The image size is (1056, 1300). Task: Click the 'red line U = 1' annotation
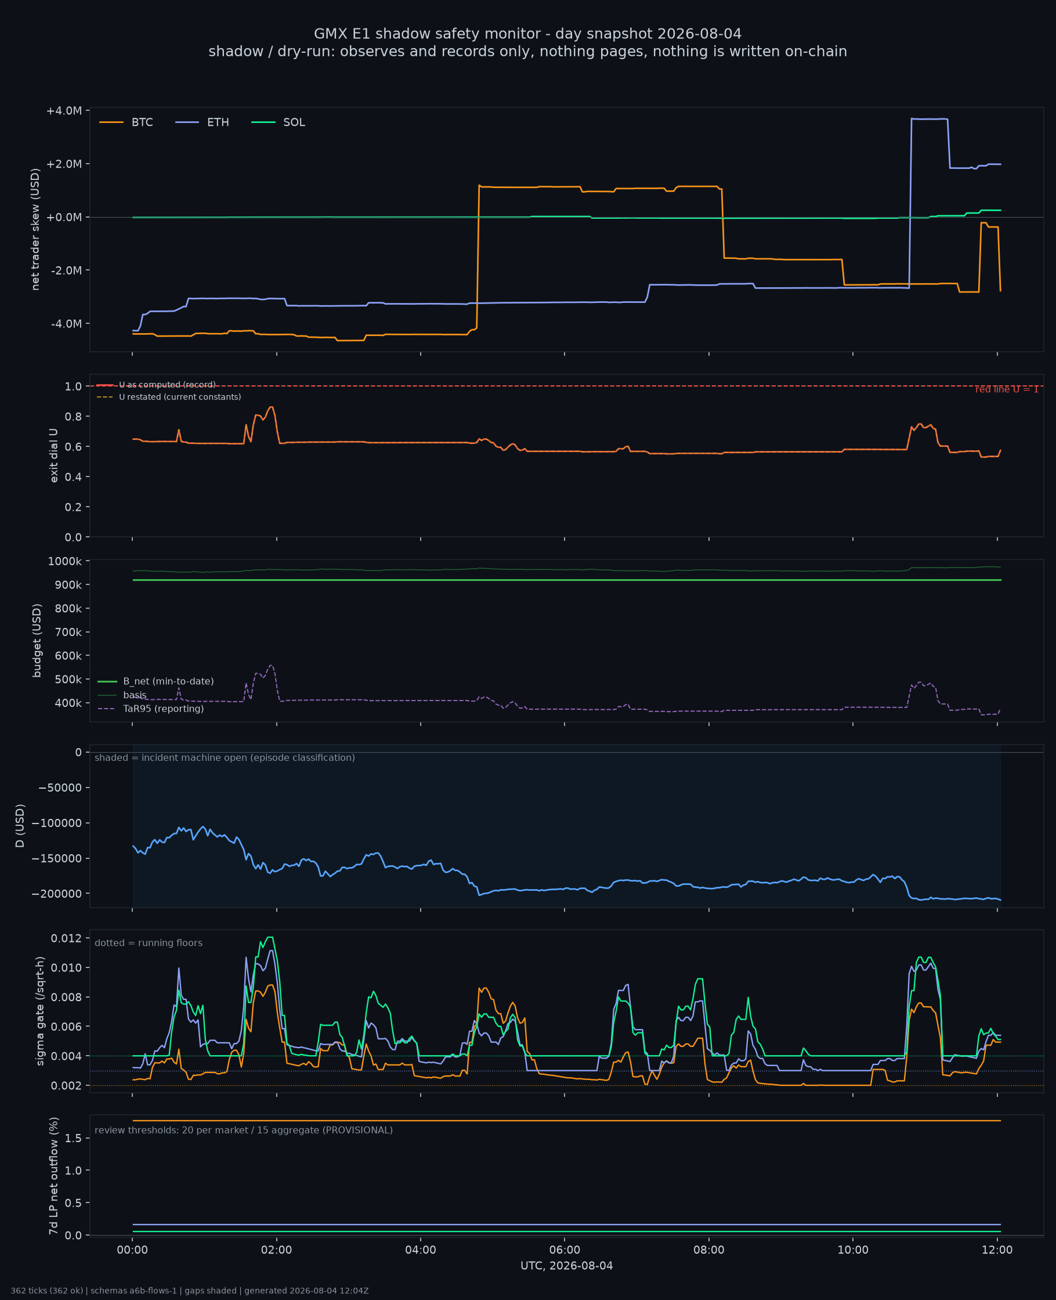1007,389
